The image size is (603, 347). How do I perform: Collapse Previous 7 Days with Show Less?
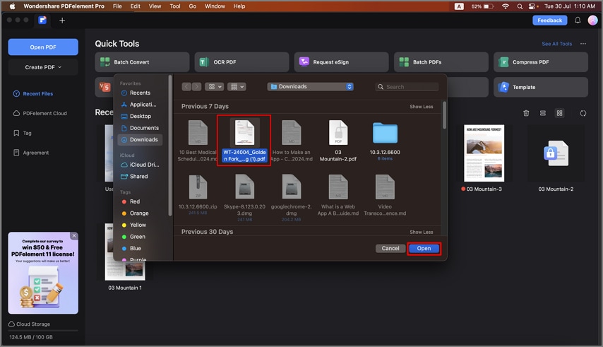421,107
